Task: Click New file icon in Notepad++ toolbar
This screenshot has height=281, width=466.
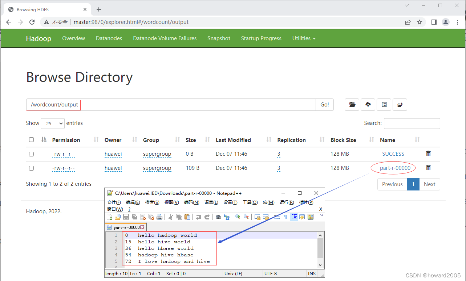Action: pos(110,217)
